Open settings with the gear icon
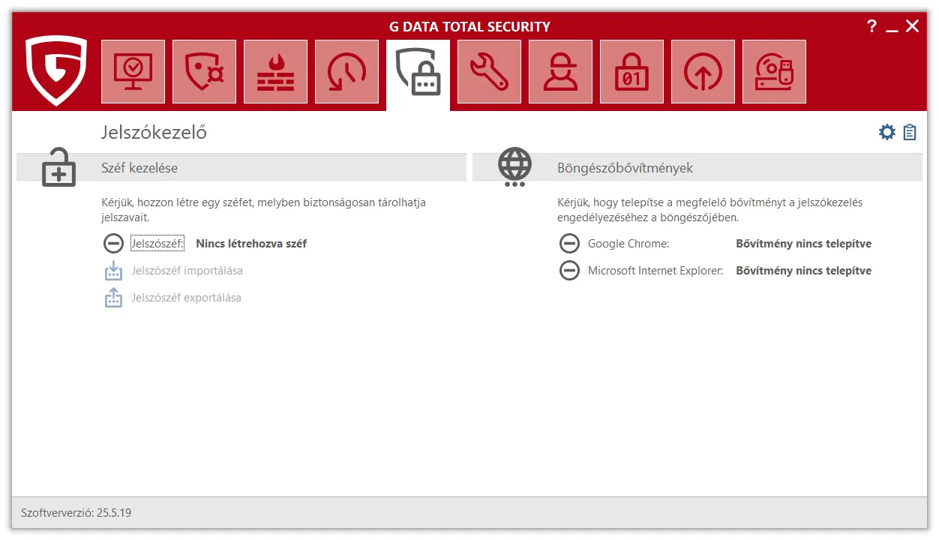The image size is (939, 540). [x=887, y=133]
